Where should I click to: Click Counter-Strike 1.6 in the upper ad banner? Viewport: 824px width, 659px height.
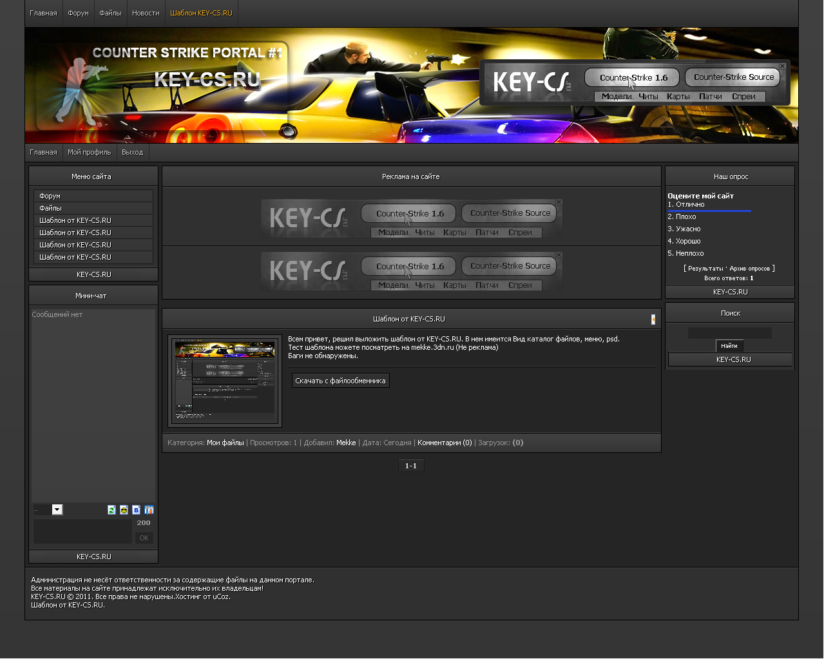pyautogui.click(x=408, y=213)
